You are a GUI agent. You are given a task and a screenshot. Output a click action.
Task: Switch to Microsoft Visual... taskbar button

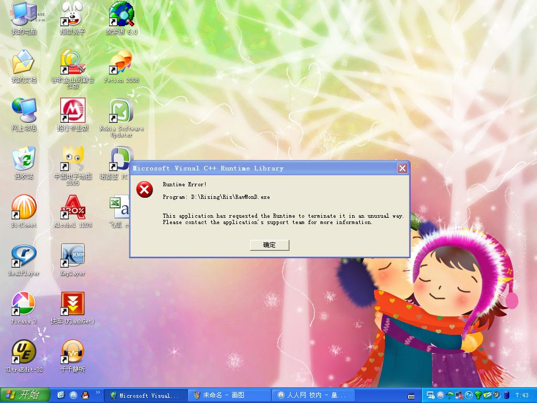(x=146, y=396)
